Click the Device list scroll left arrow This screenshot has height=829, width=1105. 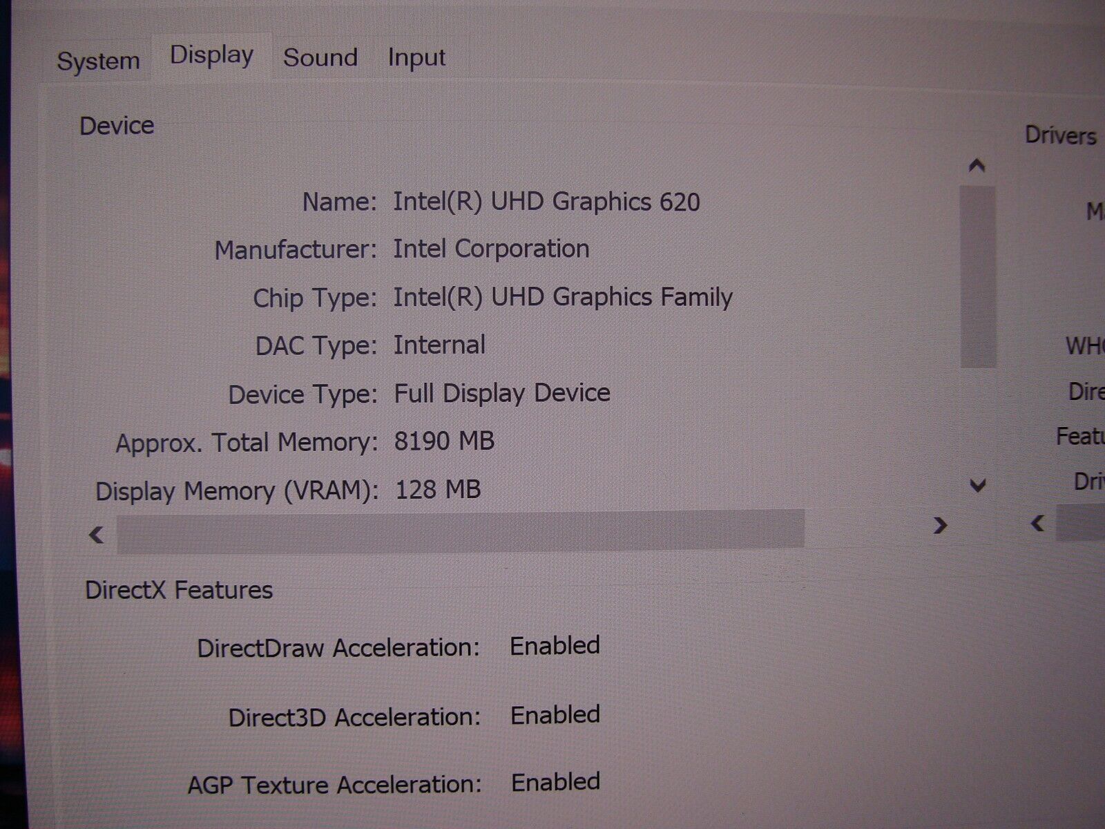[x=97, y=534]
